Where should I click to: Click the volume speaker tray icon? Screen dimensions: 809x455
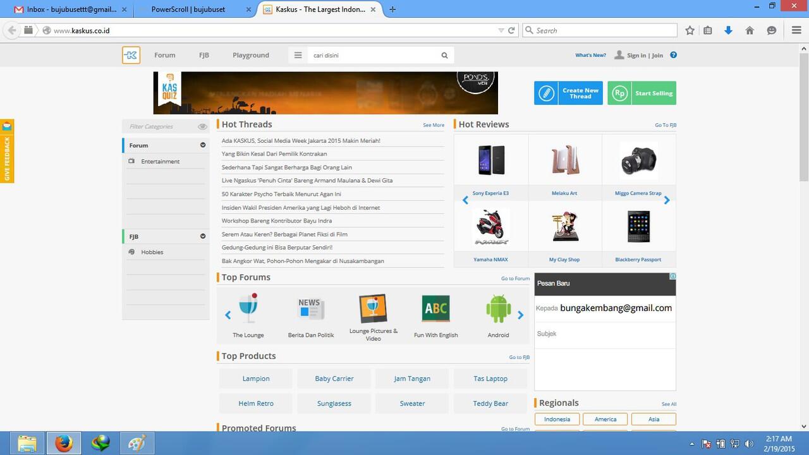[x=750, y=444]
